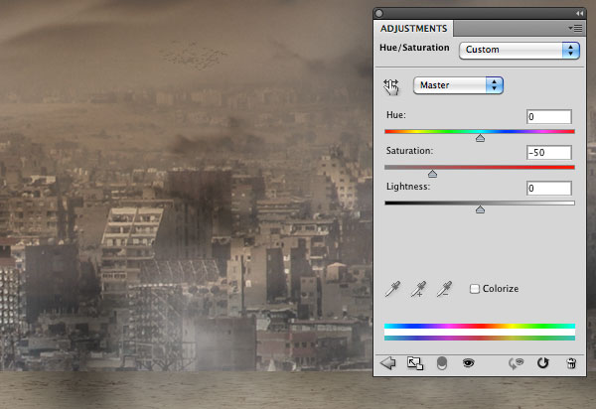Viewport: 596px width, 409px height.
Task: Click the Hue/Saturation label text
Action: tap(414, 48)
